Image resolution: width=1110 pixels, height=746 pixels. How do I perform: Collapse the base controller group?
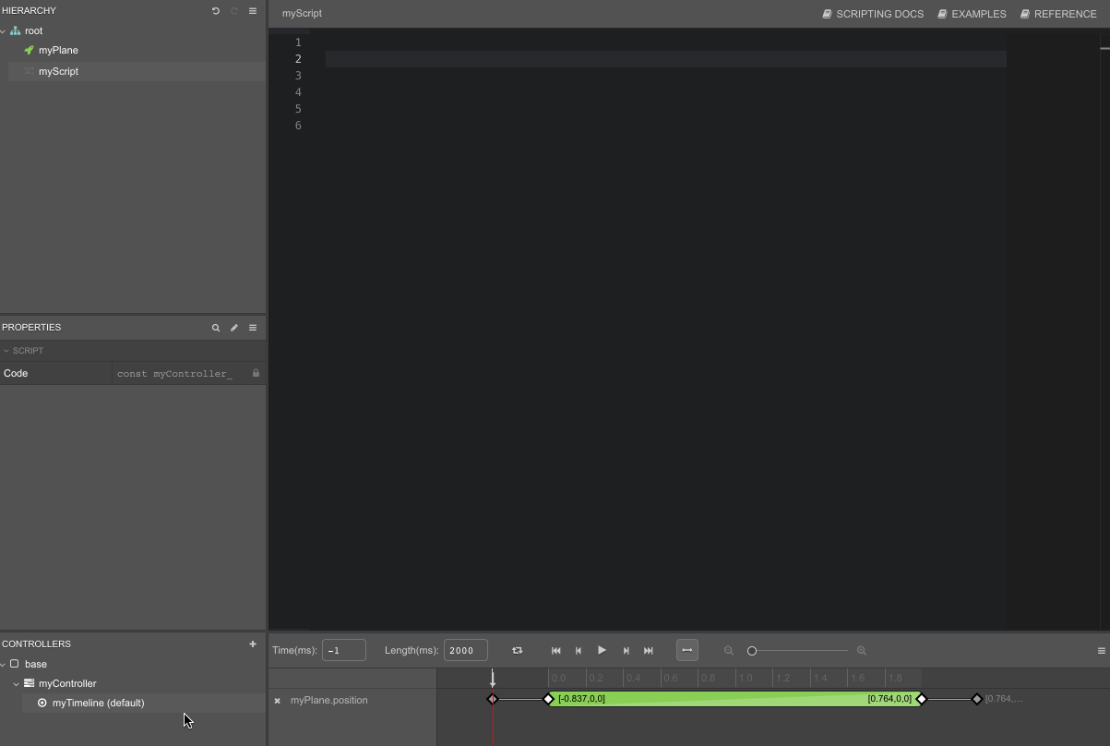pos(4,665)
